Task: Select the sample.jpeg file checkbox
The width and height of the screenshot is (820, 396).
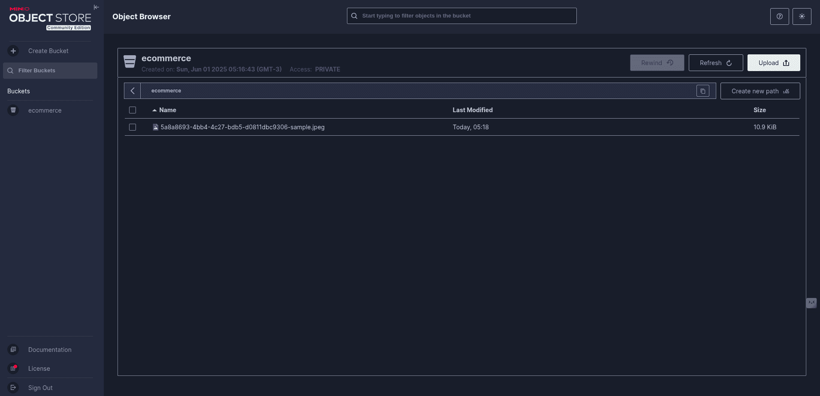Action: [x=133, y=127]
